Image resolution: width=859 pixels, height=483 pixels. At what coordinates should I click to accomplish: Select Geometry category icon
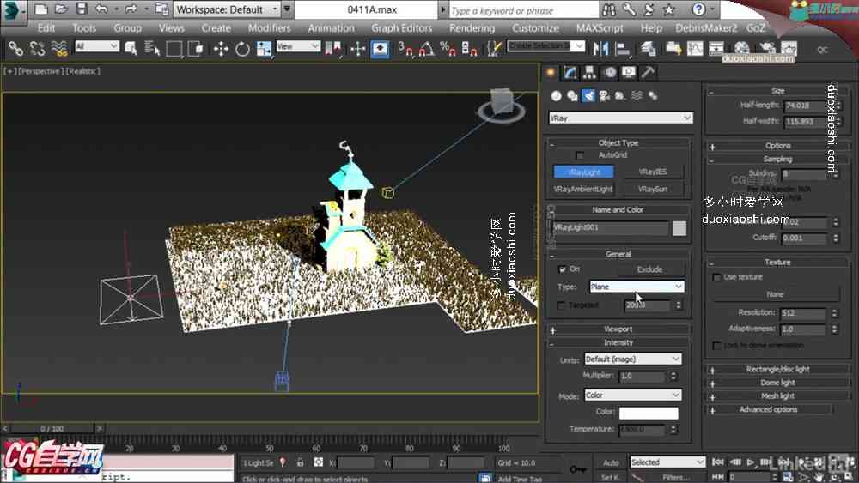[557, 96]
